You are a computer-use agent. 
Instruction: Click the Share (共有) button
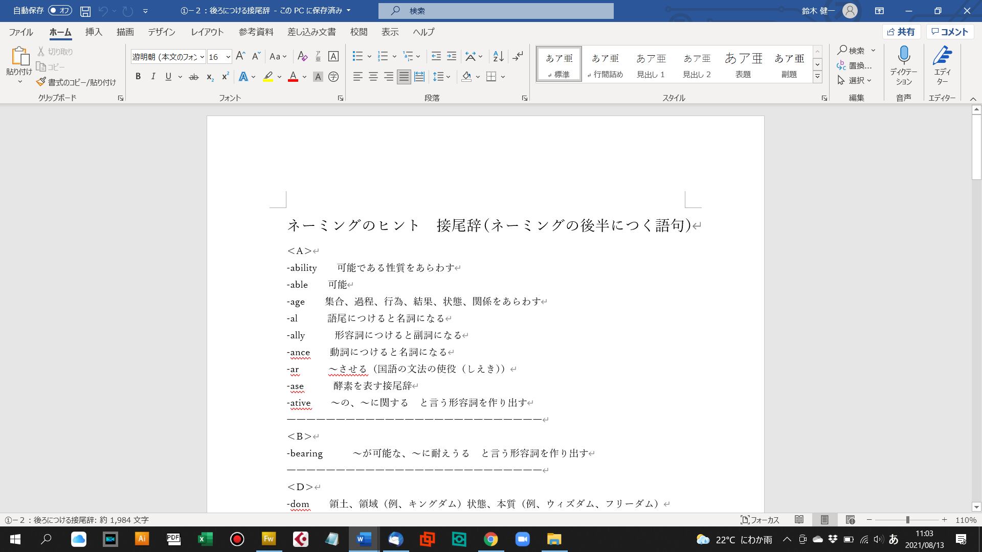point(901,32)
